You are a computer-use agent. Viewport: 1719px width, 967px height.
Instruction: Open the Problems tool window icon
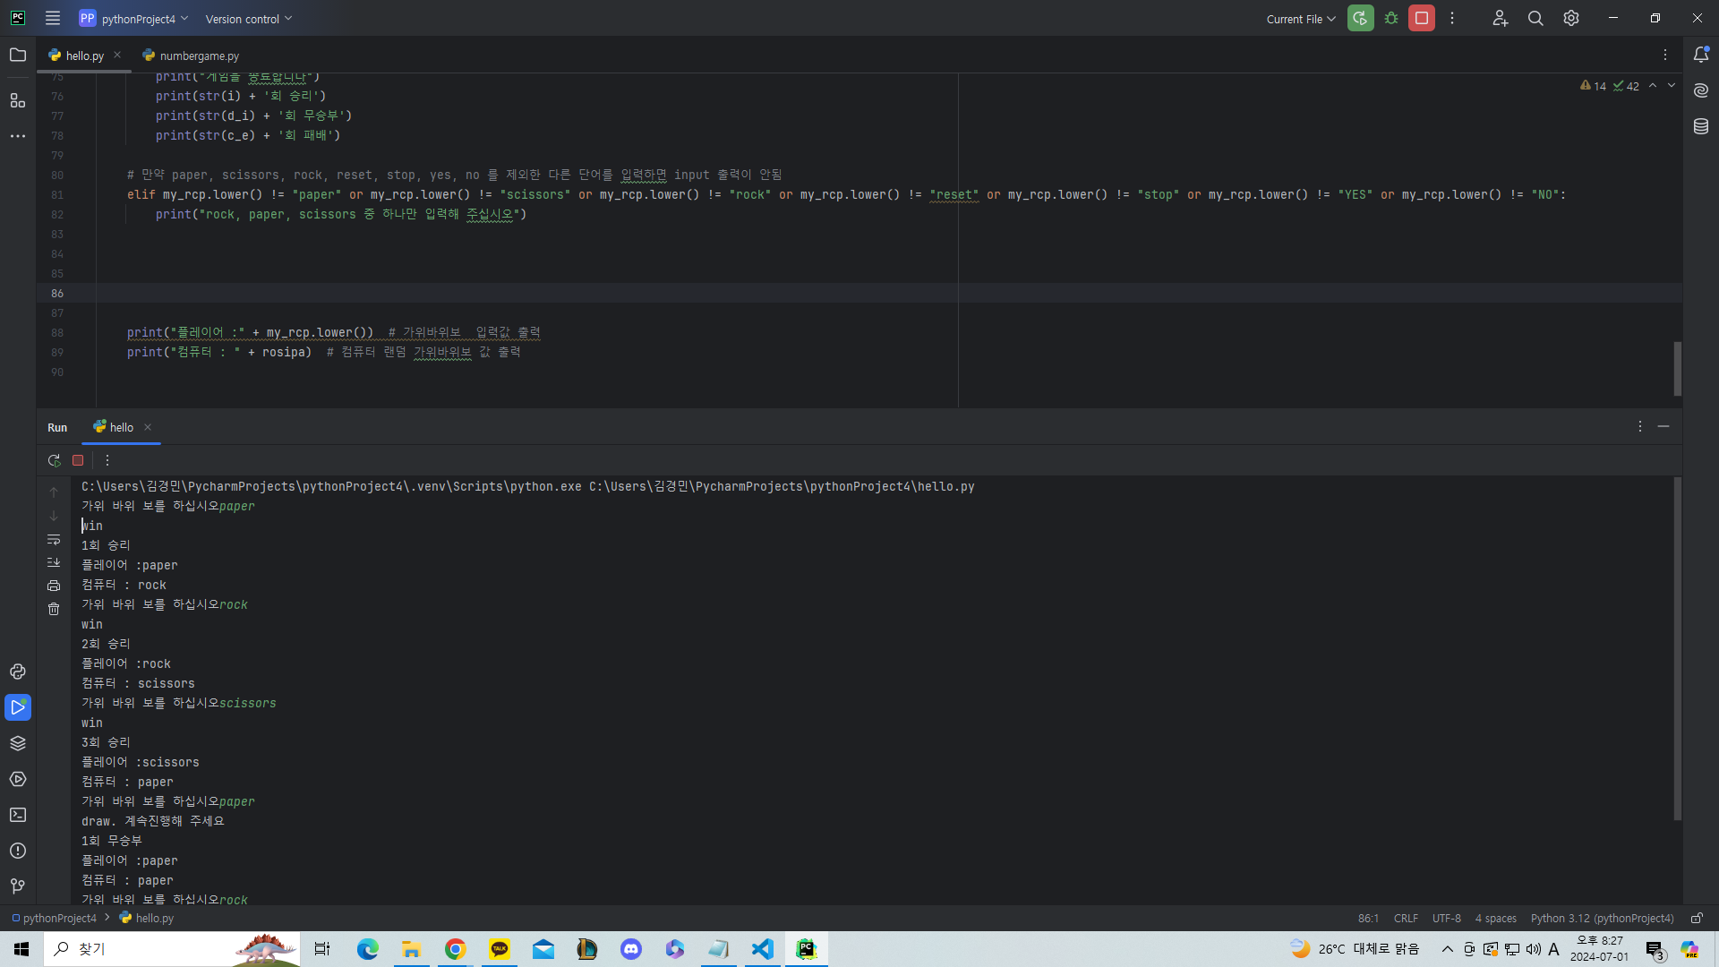click(x=18, y=851)
